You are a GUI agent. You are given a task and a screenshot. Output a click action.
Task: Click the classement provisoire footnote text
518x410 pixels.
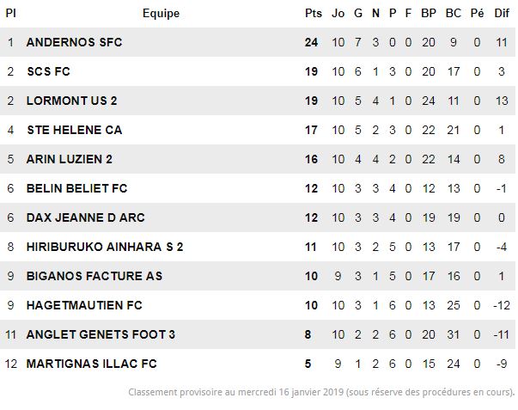pyautogui.click(x=321, y=392)
